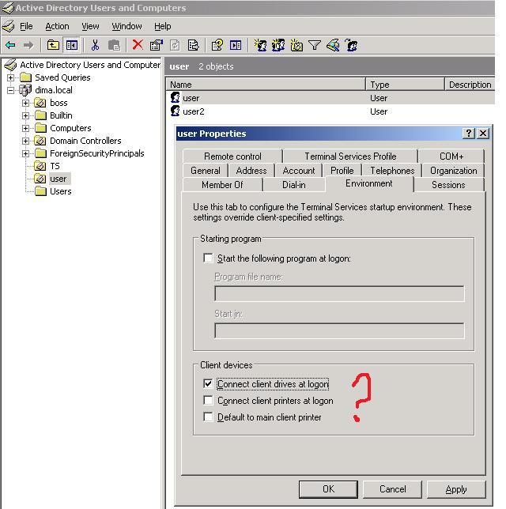Switch to the Address tab
This screenshot has height=509, width=506.
tap(251, 171)
